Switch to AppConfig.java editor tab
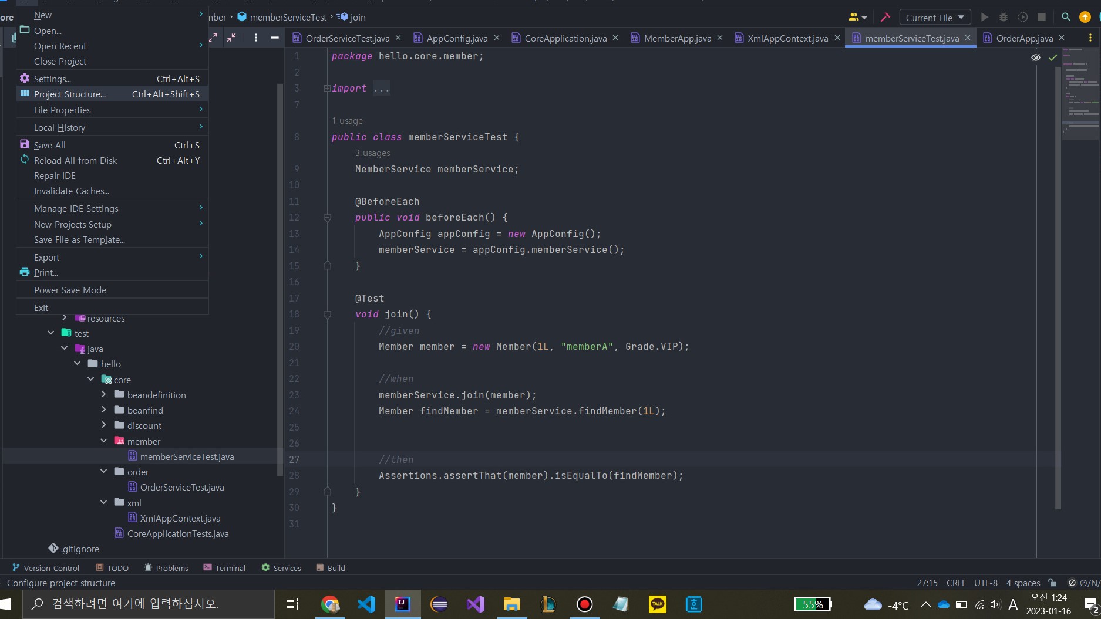The image size is (1101, 619). click(x=457, y=38)
